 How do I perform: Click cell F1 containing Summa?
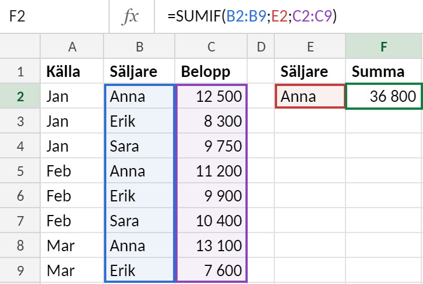click(x=383, y=71)
